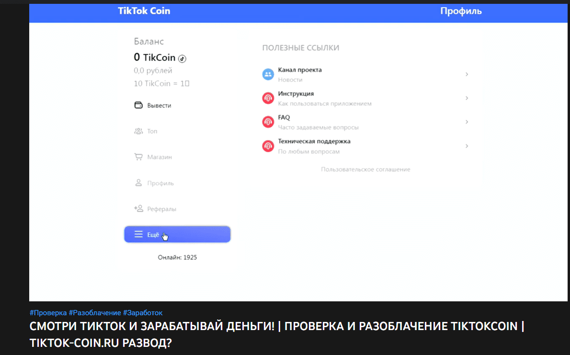
Task: Click the TikTok Coin logo title
Action: tap(144, 11)
